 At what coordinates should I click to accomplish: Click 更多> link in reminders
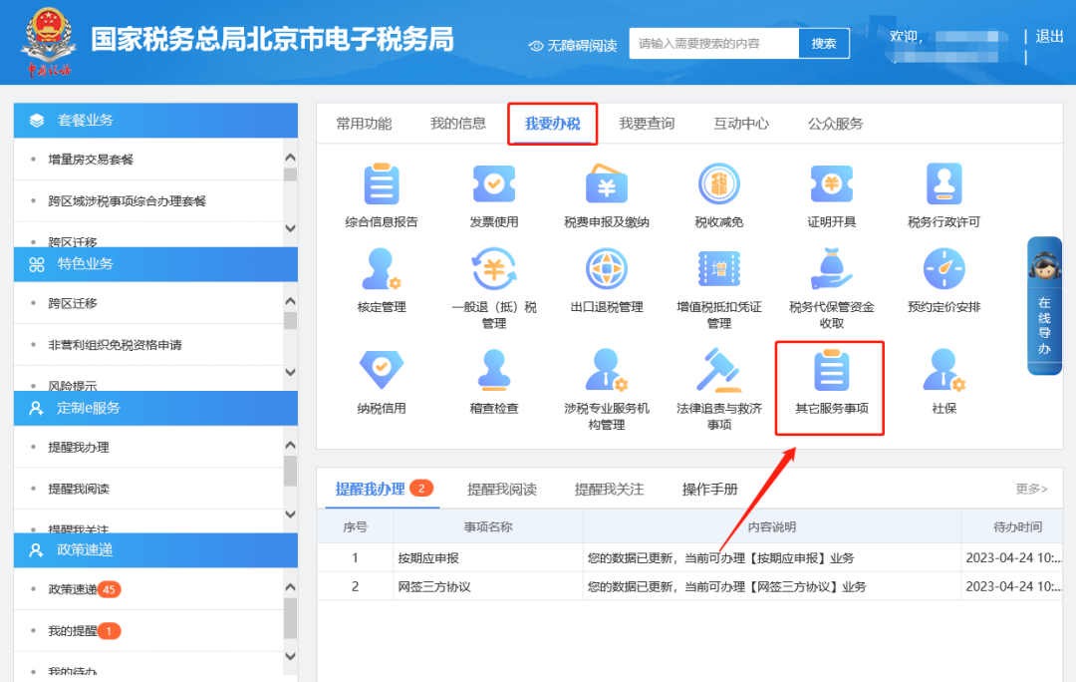1031,489
